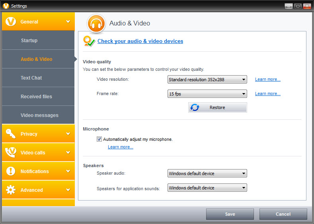Click the orange headphones Audio & Video icon

click(x=96, y=23)
